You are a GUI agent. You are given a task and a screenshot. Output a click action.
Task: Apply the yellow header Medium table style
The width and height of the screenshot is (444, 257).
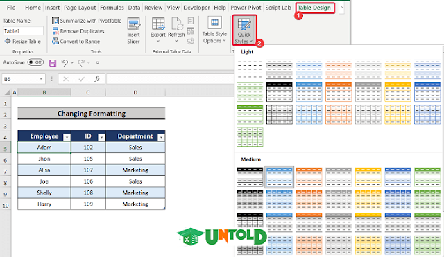(x=368, y=177)
